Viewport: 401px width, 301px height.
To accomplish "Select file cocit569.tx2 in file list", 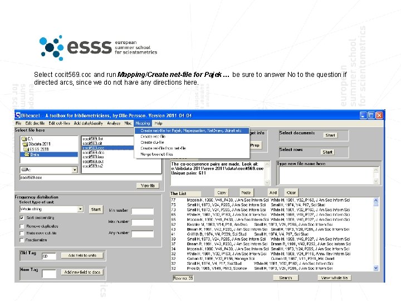I will 93,166.
